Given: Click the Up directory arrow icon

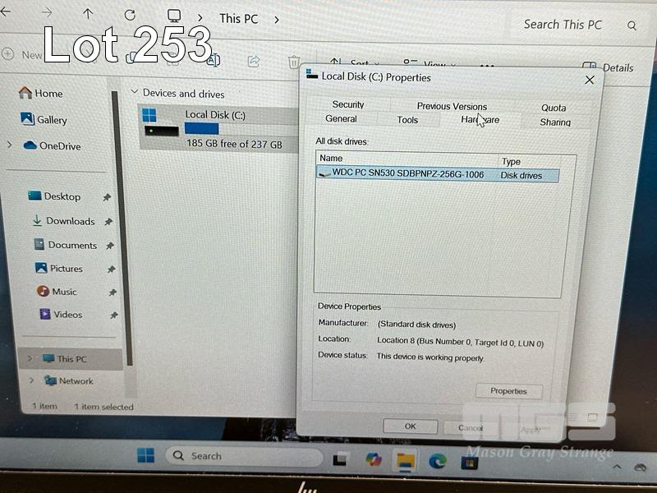Looking at the screenshot, I should (x=88, y=14).
